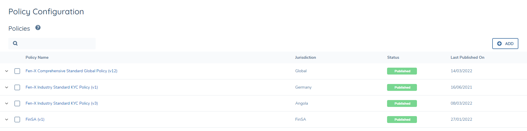This screenshot has width=527, height=131.
Task: Select the FinSA (v1) checkbox
Action: pyautogui.click(x=17, y=120)
